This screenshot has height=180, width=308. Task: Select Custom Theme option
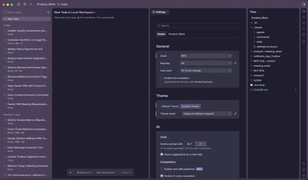[190, 106]
